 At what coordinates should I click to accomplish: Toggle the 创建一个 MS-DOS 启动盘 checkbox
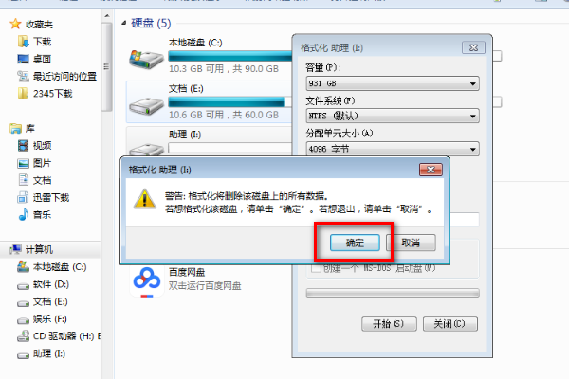[316, 269]
